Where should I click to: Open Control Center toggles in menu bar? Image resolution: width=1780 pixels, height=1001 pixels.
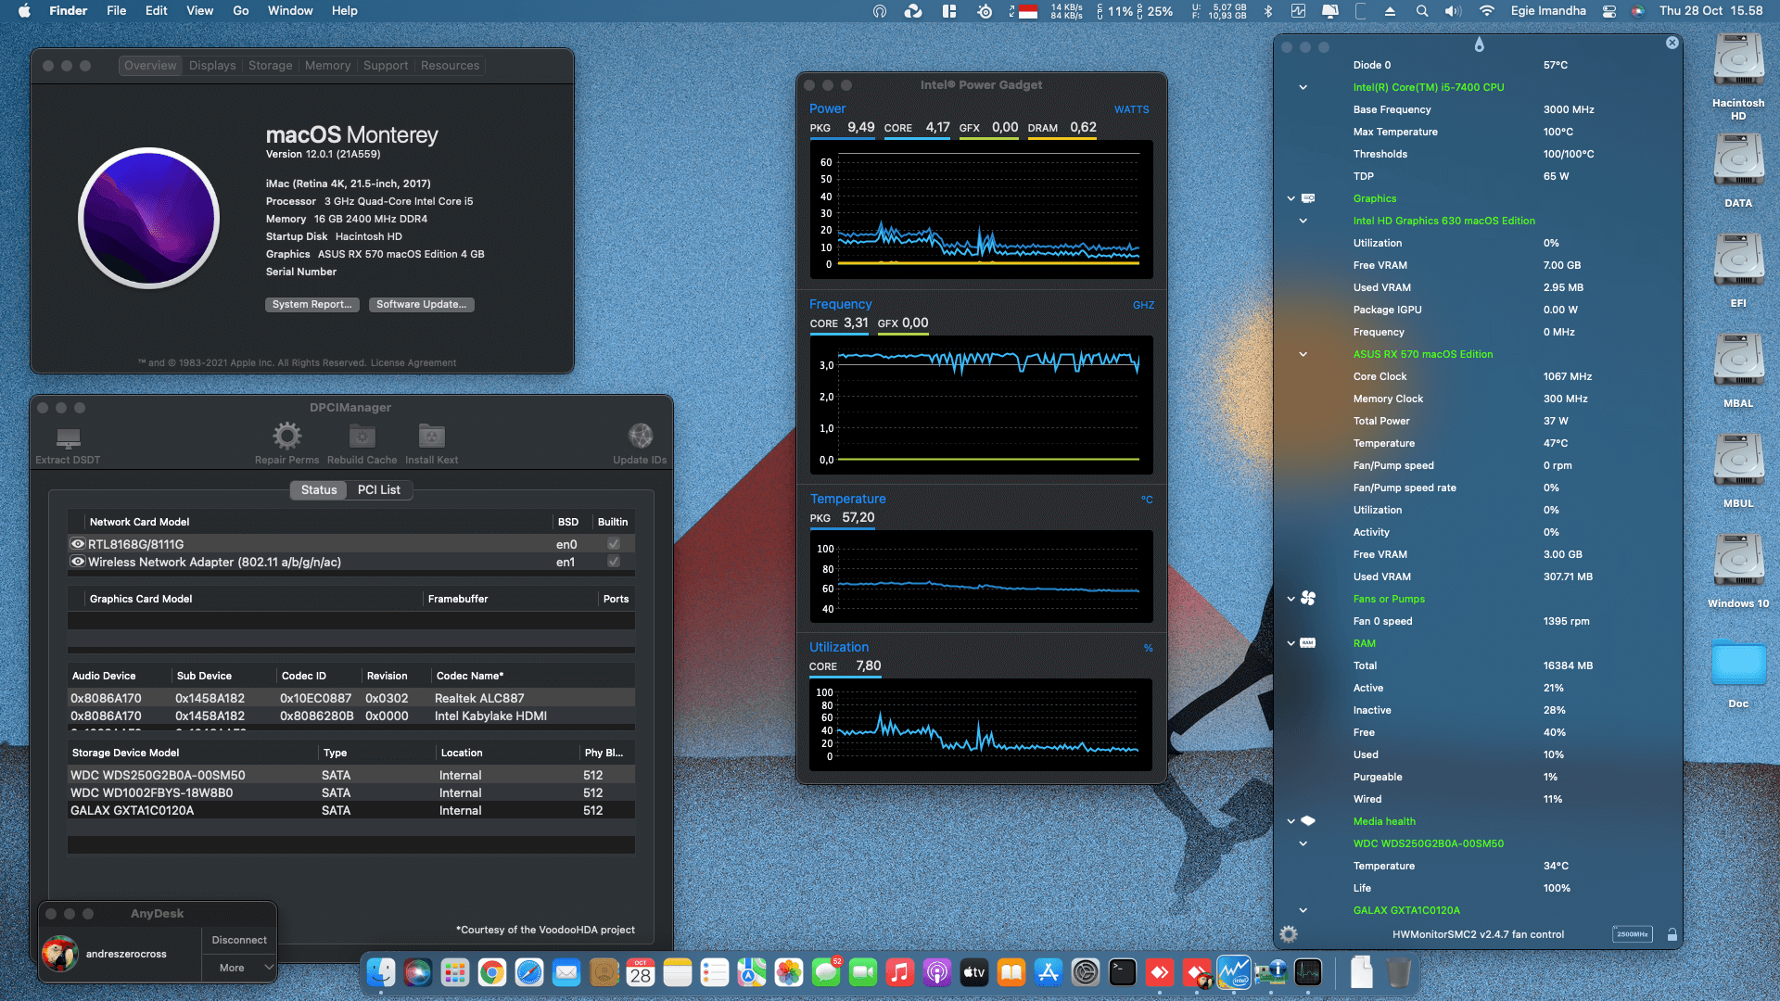pos(1609,11)
